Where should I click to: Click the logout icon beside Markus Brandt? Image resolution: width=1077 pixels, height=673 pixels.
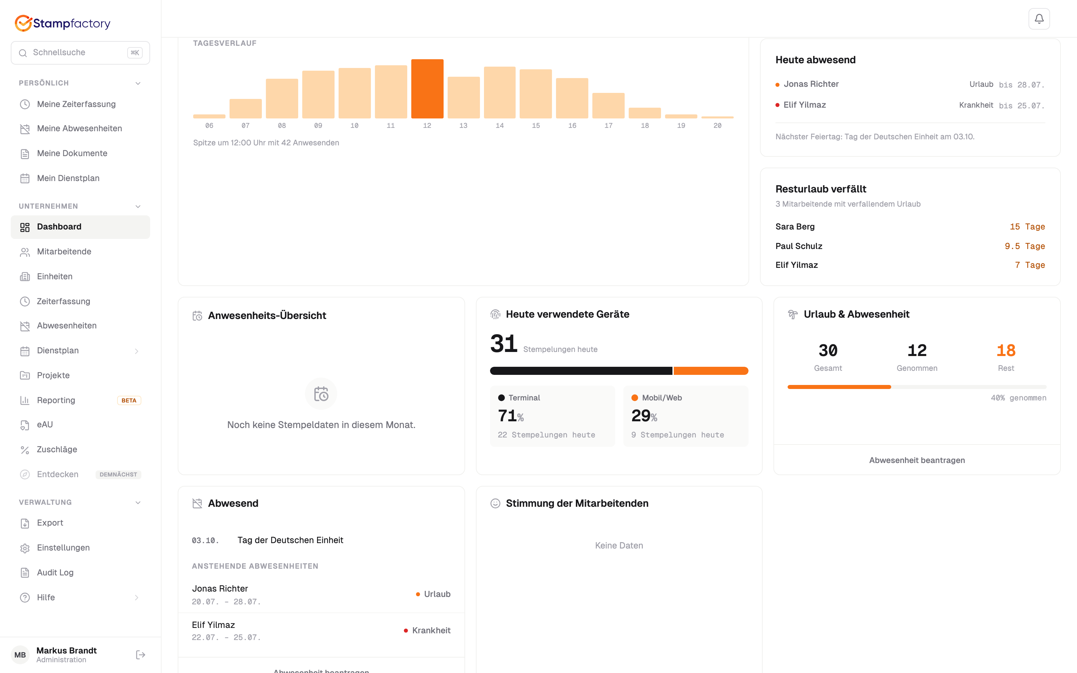pos(141,654)
